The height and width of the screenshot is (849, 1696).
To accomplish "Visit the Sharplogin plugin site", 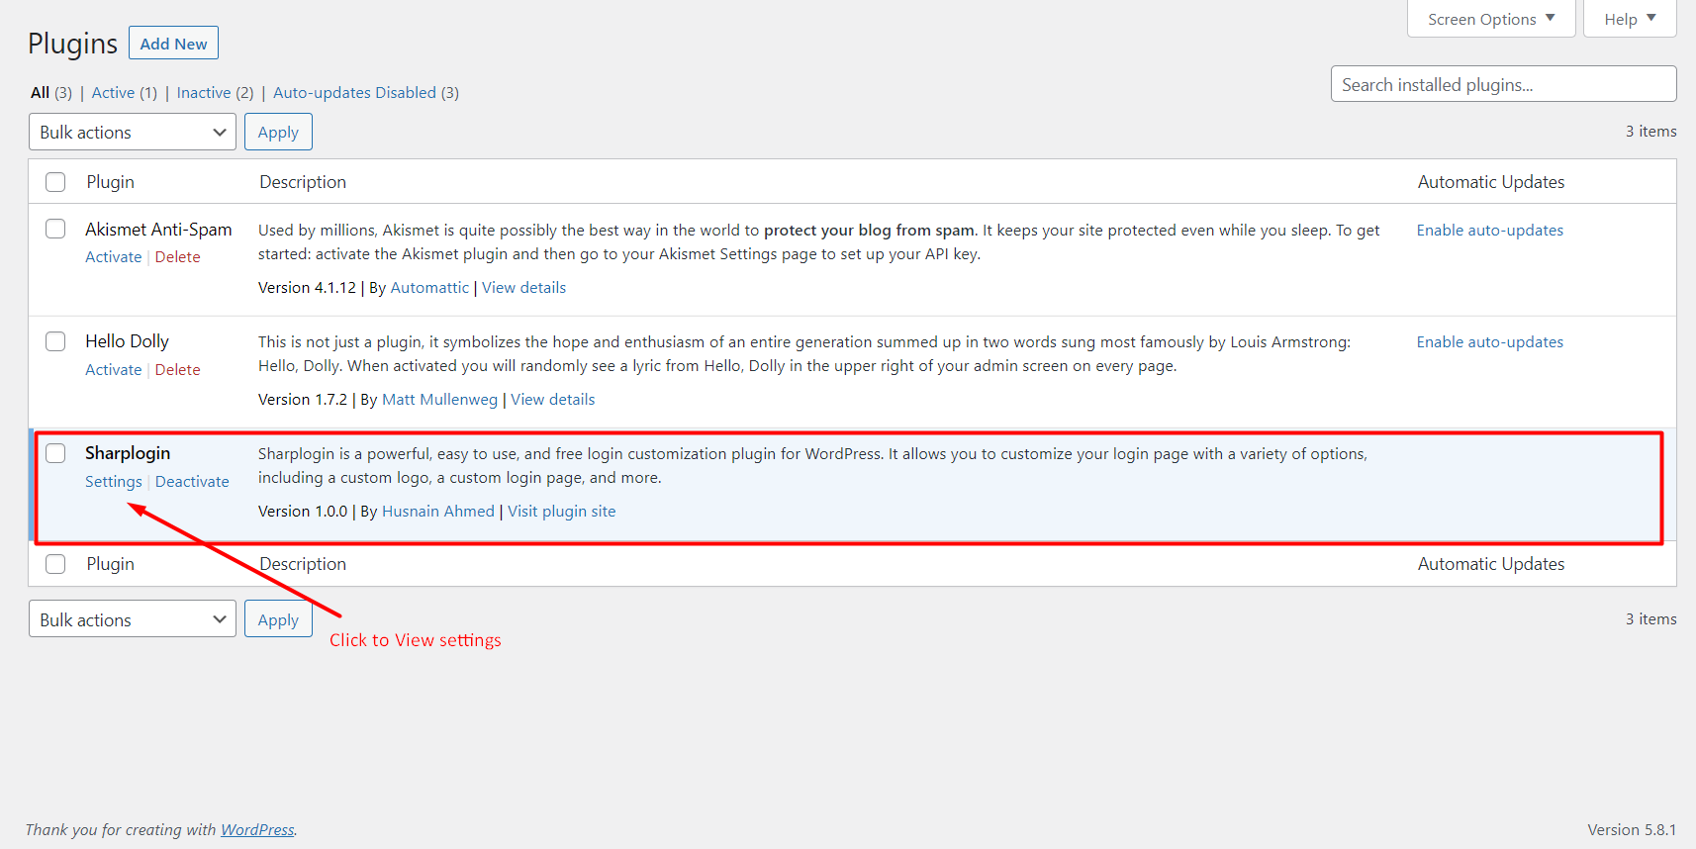I will pyautogui.click(x=561, y=511).
